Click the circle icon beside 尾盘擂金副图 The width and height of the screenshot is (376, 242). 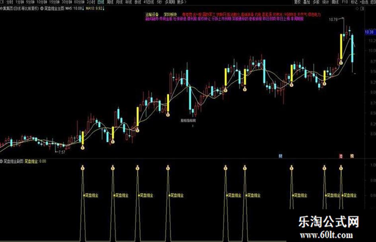[x=2, y=161]
